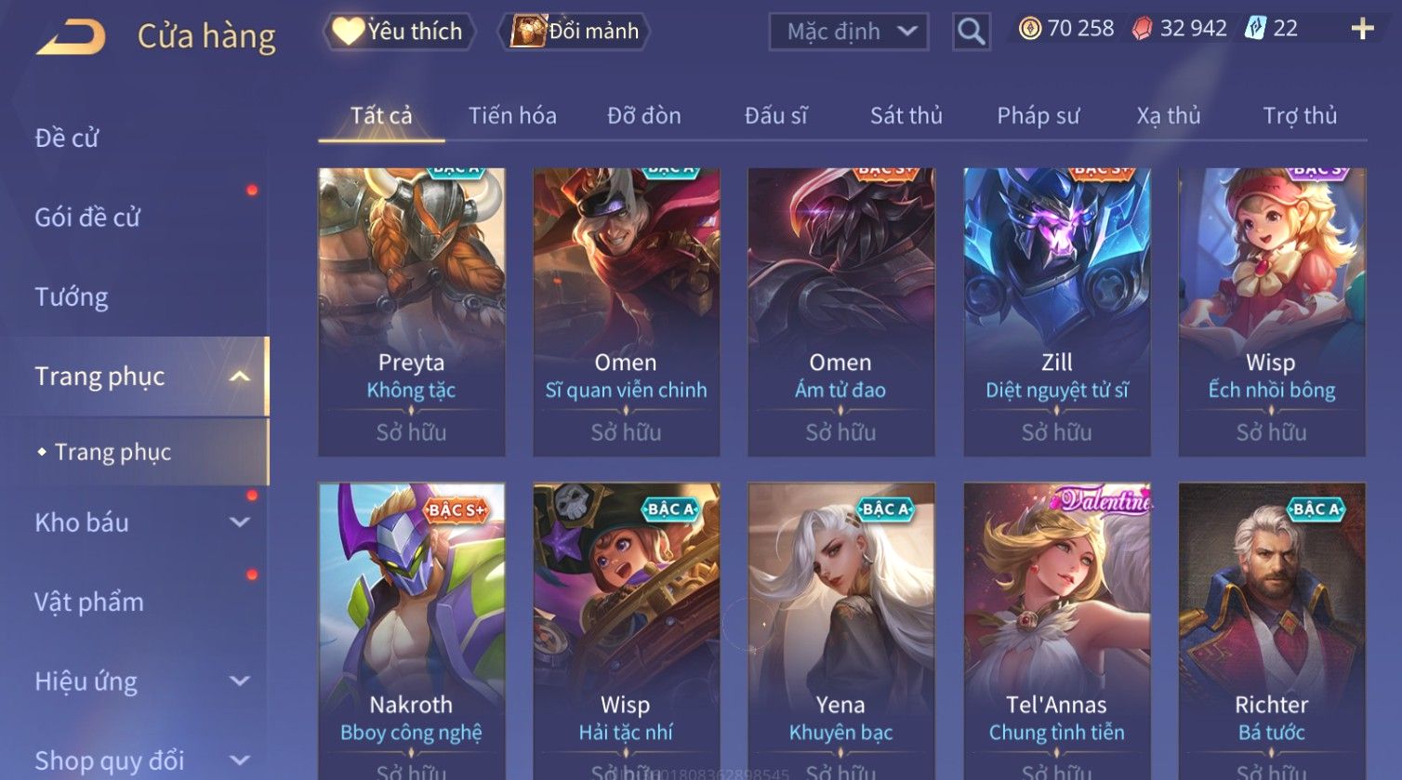1402x780 pixels.
Task: Click the gold coin balance icon
Action: (x=1030, y=29)
